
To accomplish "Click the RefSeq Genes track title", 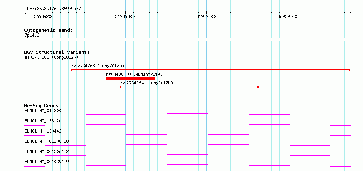I will tap(41, 106).
